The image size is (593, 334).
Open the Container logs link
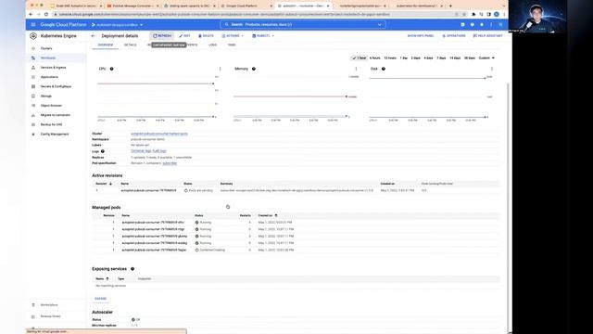[141, 150]
